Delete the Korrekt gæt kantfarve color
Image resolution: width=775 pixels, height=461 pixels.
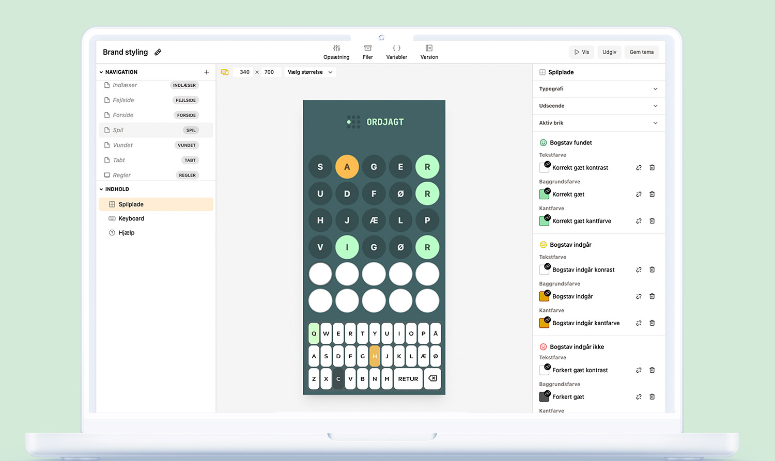[652, 221]
